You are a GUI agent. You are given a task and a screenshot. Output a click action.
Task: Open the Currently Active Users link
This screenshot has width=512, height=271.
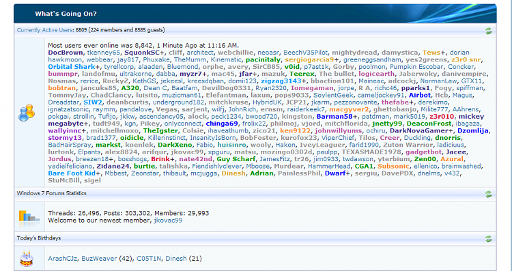[x=44, y=30]
